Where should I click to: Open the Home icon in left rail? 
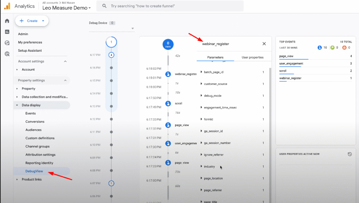pos(7,21)
